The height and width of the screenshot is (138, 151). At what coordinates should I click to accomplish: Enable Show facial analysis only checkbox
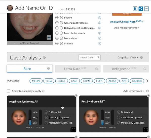point(9,91)
